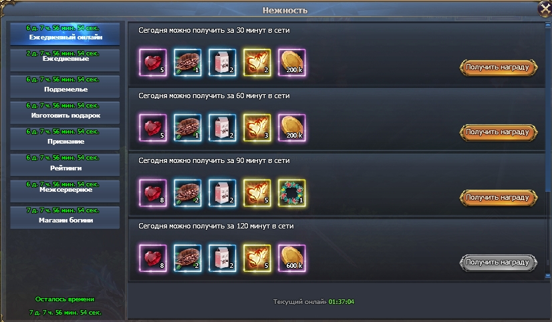The height and width of the screenshot is (322, 552).
Task: Click greyed Получить награду for 120 minutes
Action: 498,263
